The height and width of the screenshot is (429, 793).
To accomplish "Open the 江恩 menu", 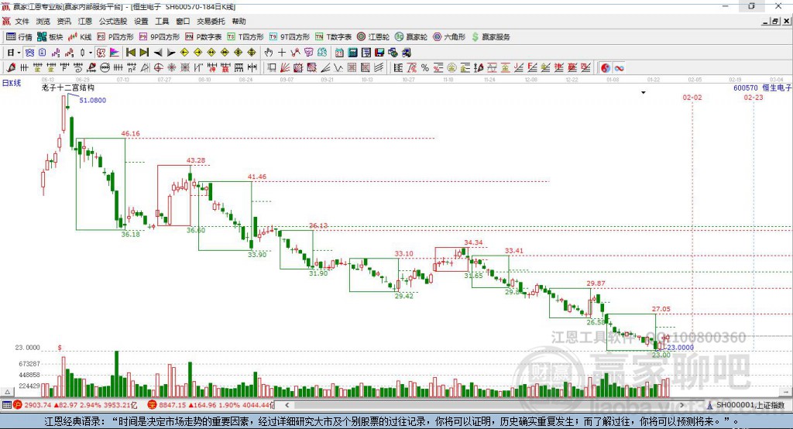I will (x=85, y=21).
